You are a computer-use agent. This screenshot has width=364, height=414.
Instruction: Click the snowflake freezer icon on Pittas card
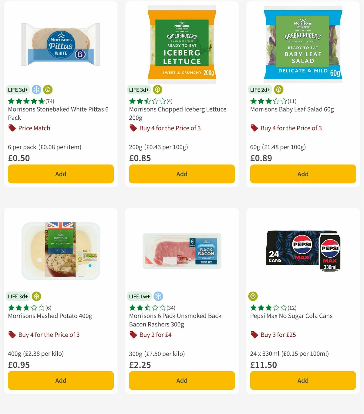tap(36, 90)
